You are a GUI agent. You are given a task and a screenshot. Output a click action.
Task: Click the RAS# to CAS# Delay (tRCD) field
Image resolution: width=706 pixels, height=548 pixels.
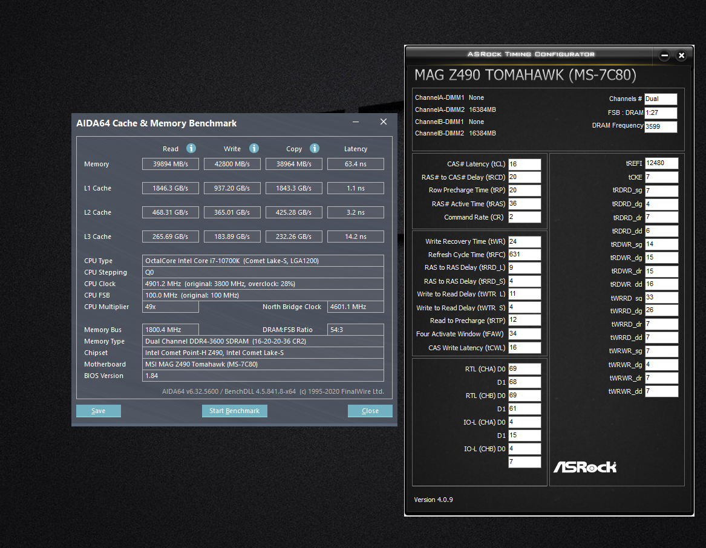[525, 177]
